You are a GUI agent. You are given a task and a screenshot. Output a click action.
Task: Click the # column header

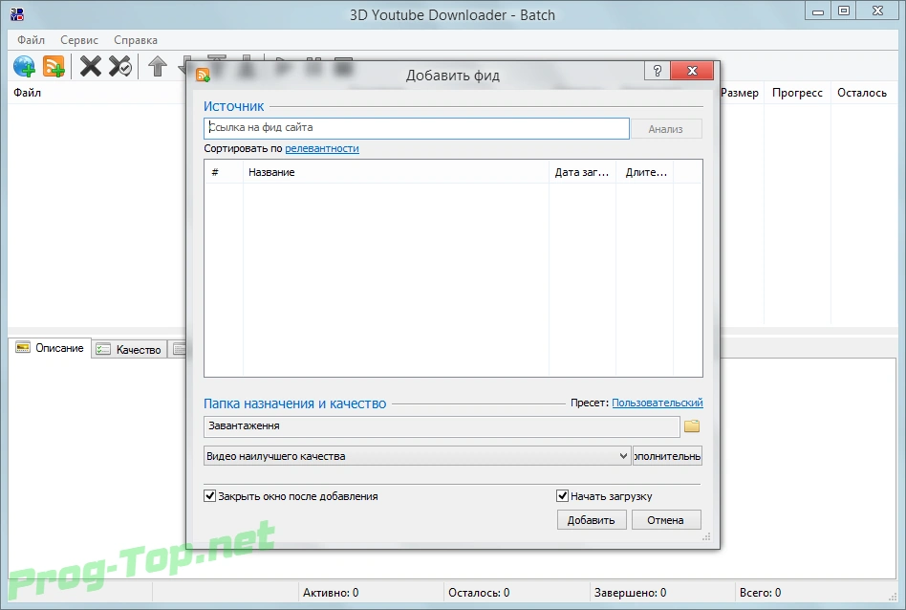pos(224,172)
